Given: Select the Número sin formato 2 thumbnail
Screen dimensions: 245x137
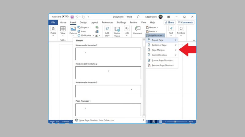Looking at the screenshot, I should [x=108, y=72].
